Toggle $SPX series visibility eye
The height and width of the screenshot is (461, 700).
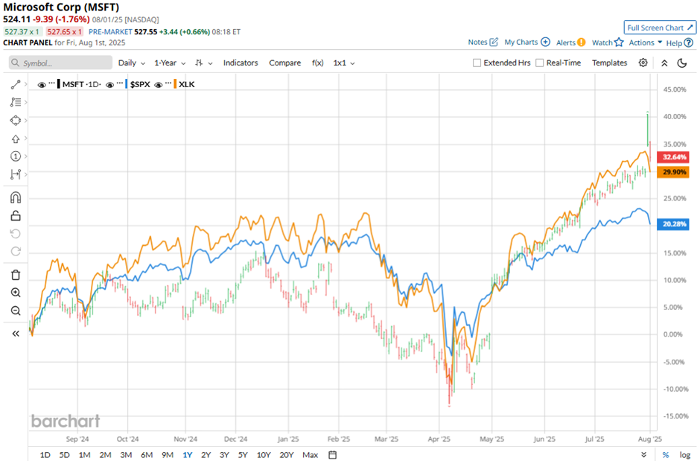click(109, 84)
